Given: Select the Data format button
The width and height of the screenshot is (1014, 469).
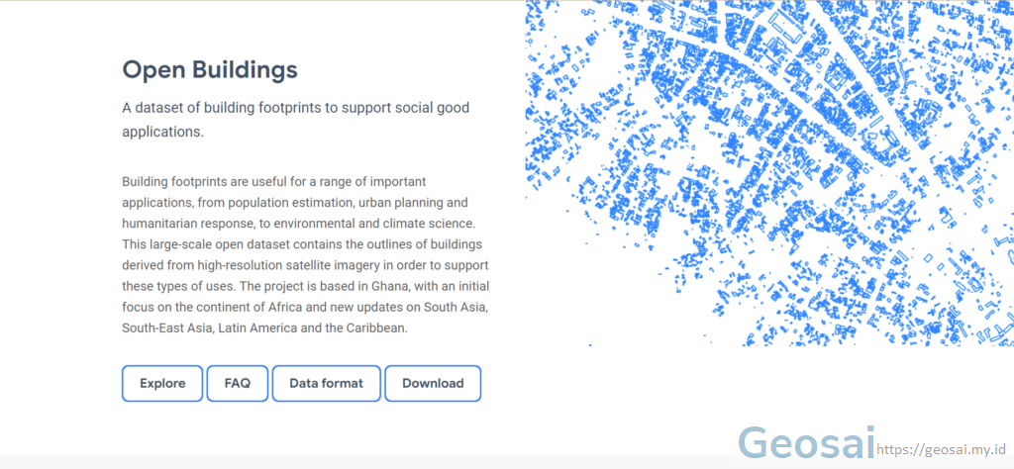Looking at the screenshot, I should click(326, 383).
